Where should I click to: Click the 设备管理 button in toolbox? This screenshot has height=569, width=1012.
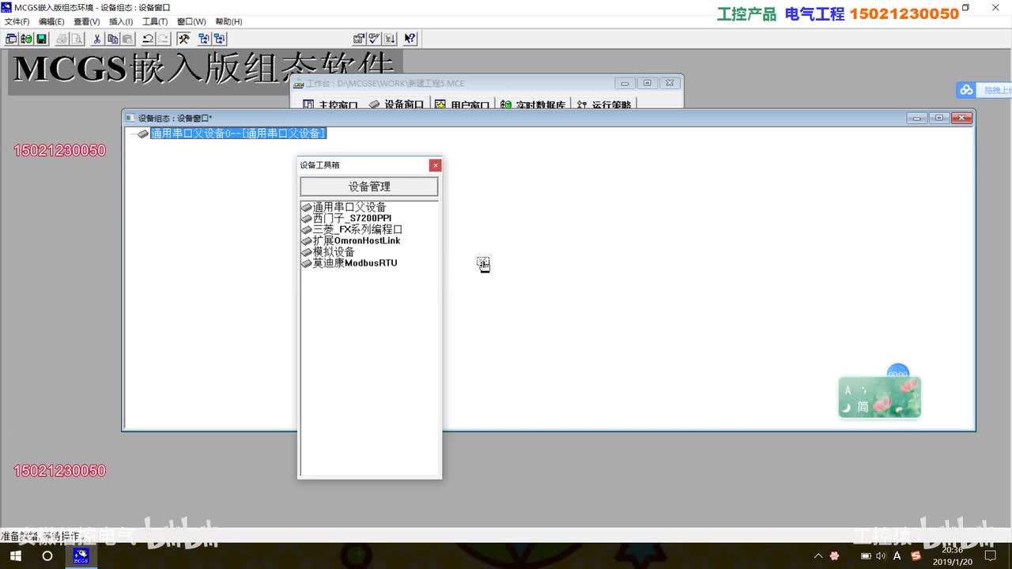click(x=369, y=187)
